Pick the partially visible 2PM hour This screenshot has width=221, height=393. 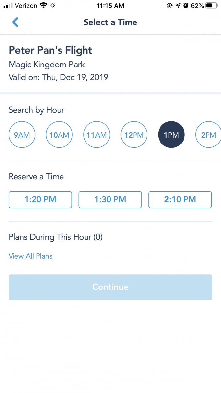(208, 135)
